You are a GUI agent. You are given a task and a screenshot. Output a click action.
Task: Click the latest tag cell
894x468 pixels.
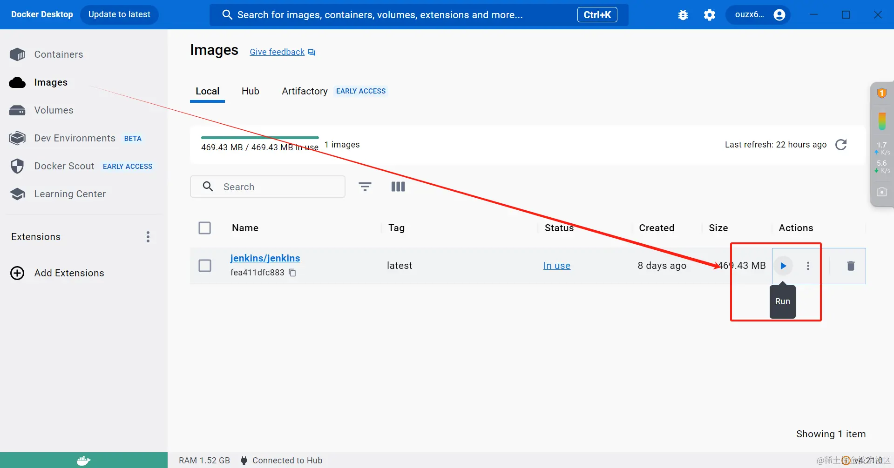coord(400,266)
